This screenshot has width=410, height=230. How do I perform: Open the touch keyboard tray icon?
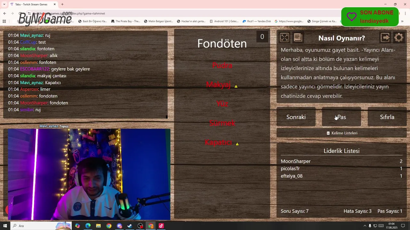381,226
